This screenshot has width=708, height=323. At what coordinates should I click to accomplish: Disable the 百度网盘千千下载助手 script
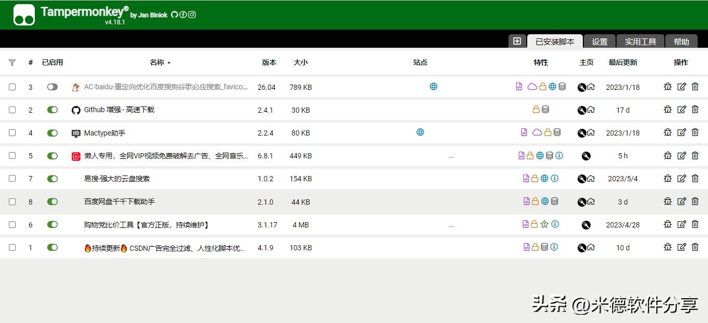(x=52, y=201)
